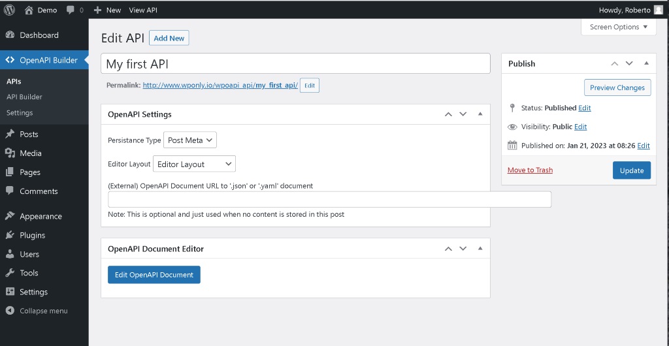Open the APIs submenu item

[x=14, y=82]
